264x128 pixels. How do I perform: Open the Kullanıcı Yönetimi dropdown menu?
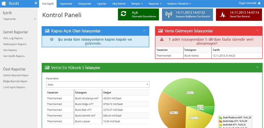point(179,4)
